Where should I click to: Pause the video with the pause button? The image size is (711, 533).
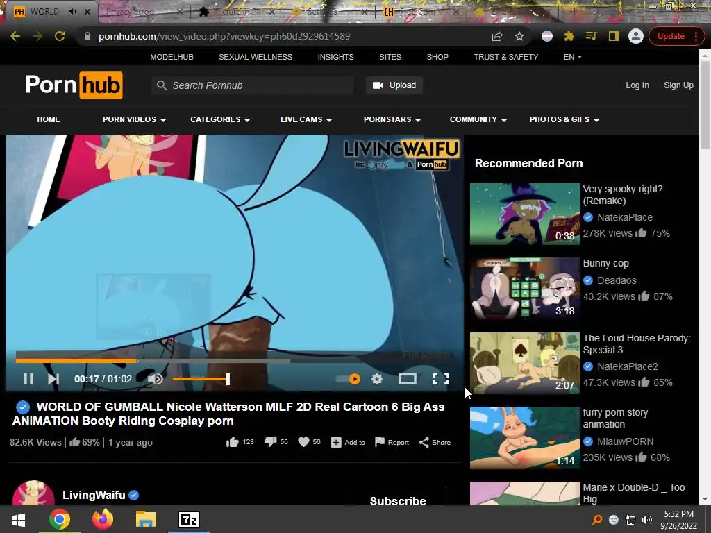tap(28, 379)
